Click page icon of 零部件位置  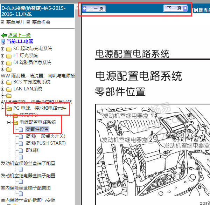[21, 129]
